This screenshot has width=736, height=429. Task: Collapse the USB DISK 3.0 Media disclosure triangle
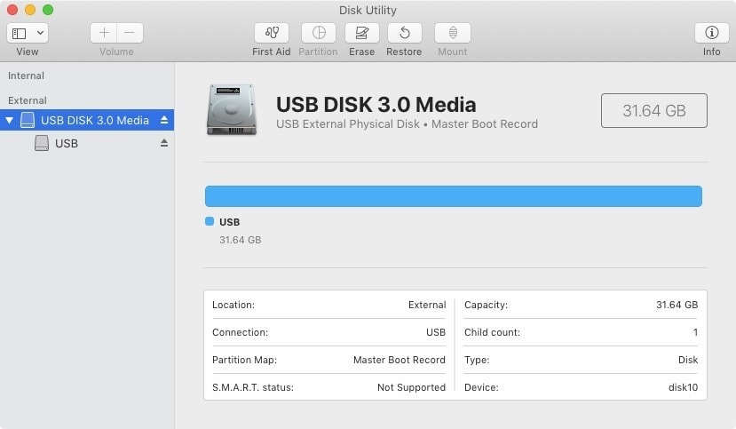pos(10,120)
